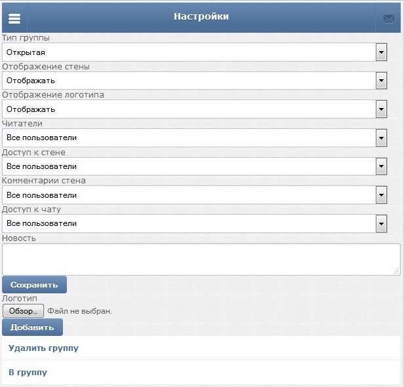The image size is (404, 387).
Task: Click the Сохранить button
Action: [x=34, y=285]
